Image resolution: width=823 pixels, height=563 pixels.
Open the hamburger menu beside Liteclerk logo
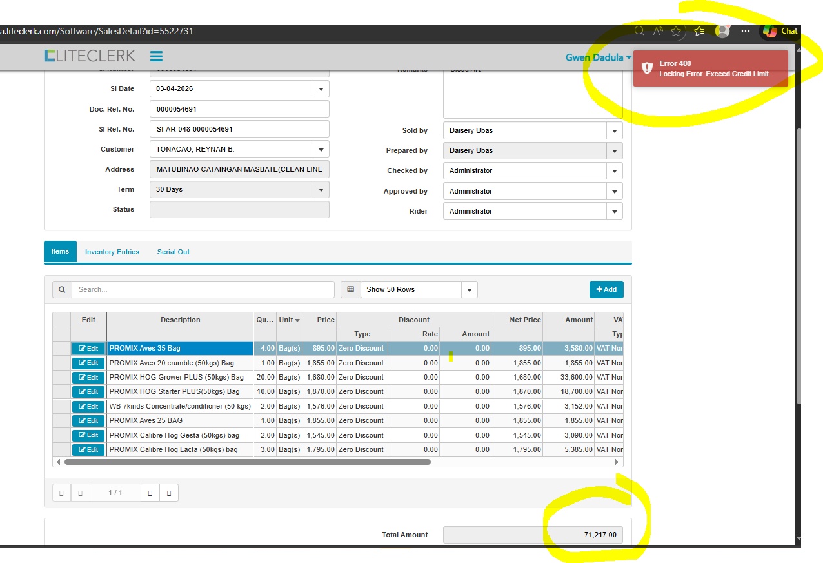pyautogui.click(x=156, y=56)
